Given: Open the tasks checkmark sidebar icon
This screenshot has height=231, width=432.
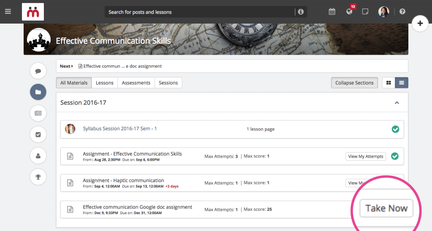Looking at the screenshot, I should click(x=38, y=134).
